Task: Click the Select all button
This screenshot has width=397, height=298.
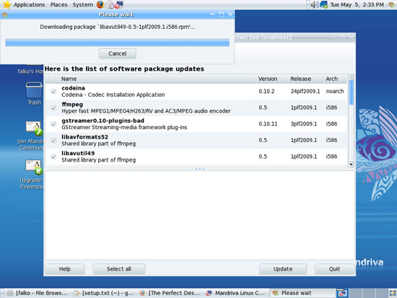Action: [119, 269]
